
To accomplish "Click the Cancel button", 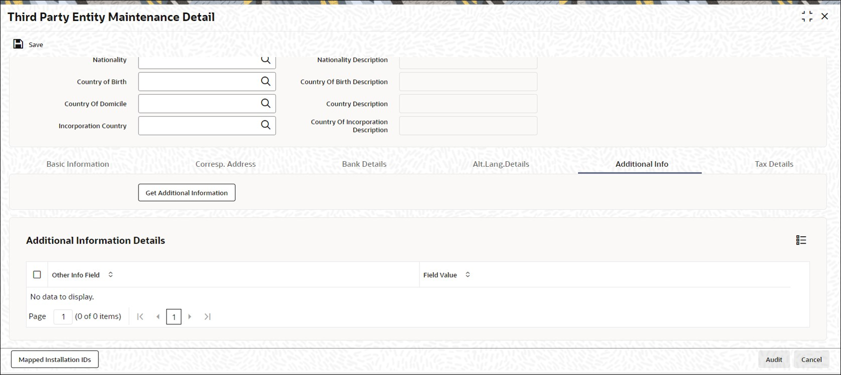I will tap(811, 360).
